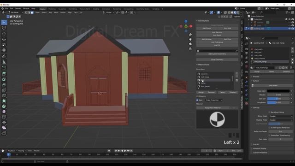Open the Material properties tab icon
Screen dimensions: 295x166
pos(247,103)
